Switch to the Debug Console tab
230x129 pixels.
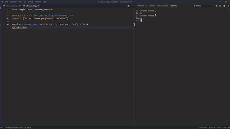[x=162, y=6]
